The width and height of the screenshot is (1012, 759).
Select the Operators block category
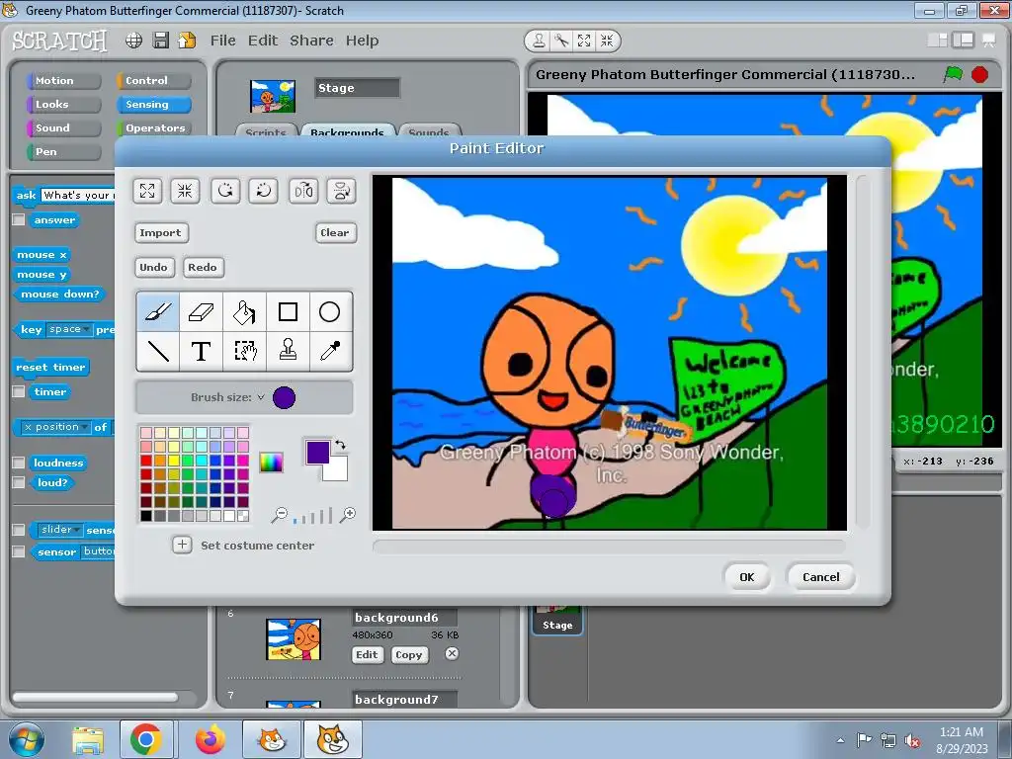153,127
